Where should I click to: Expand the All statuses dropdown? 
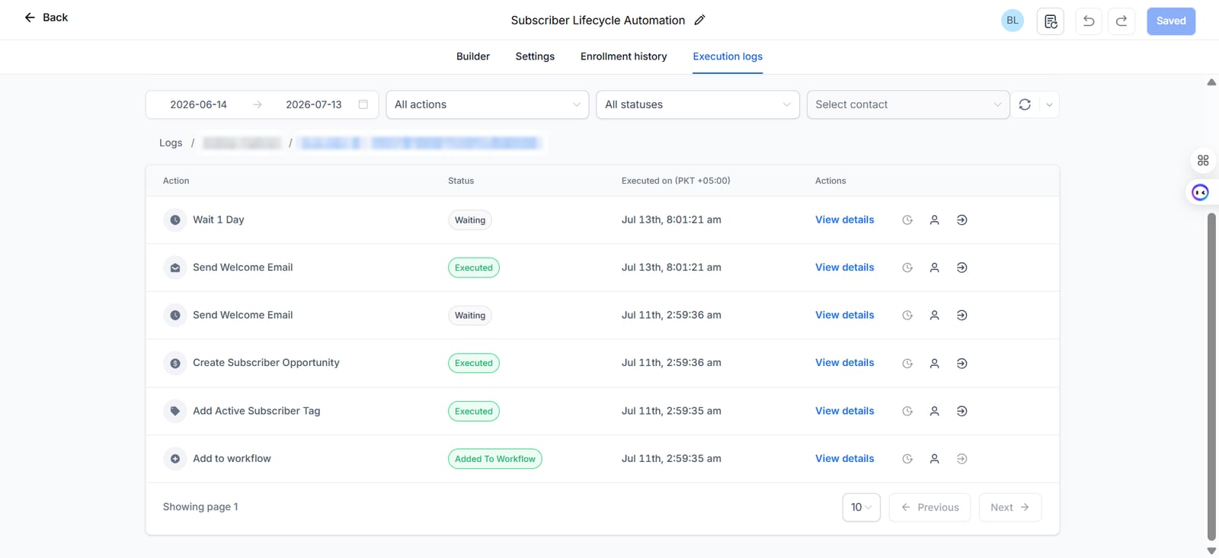[698, 104]
